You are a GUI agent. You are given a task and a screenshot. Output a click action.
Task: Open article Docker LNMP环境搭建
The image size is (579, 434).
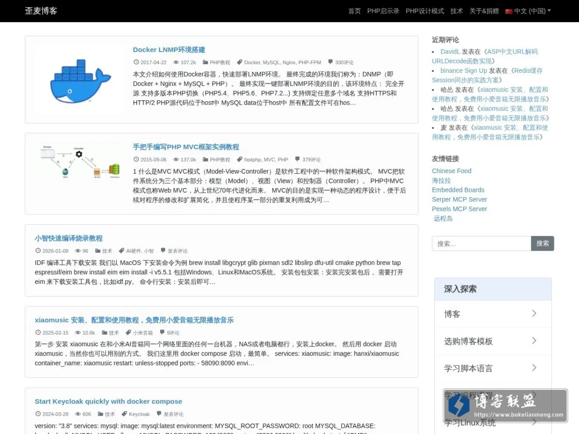pos(169,50)
